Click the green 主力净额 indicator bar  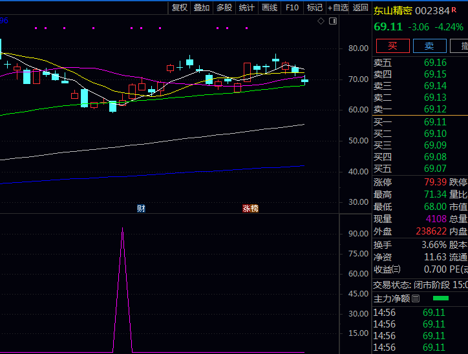[440, 298]
